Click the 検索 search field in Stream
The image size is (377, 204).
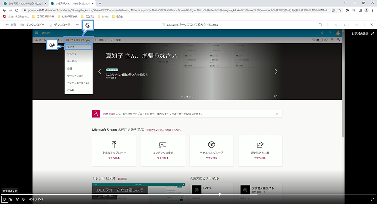click(116, 40)
